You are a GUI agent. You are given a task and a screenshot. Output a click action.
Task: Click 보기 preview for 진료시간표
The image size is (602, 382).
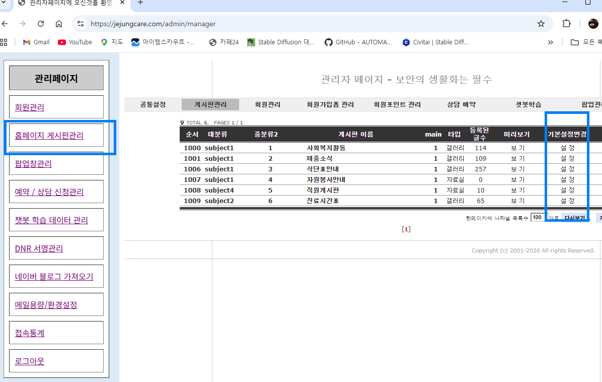[517, 201]
